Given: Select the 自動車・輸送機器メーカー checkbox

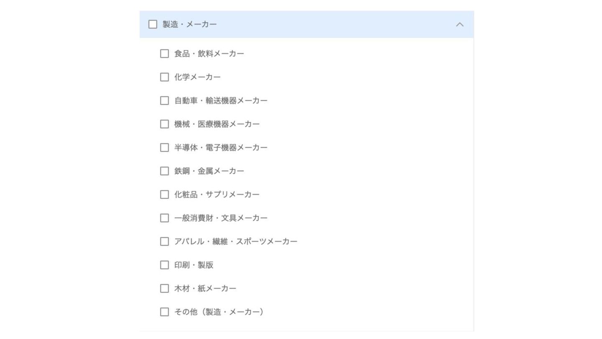Looking at the screenshot, I should pos(164,100).
